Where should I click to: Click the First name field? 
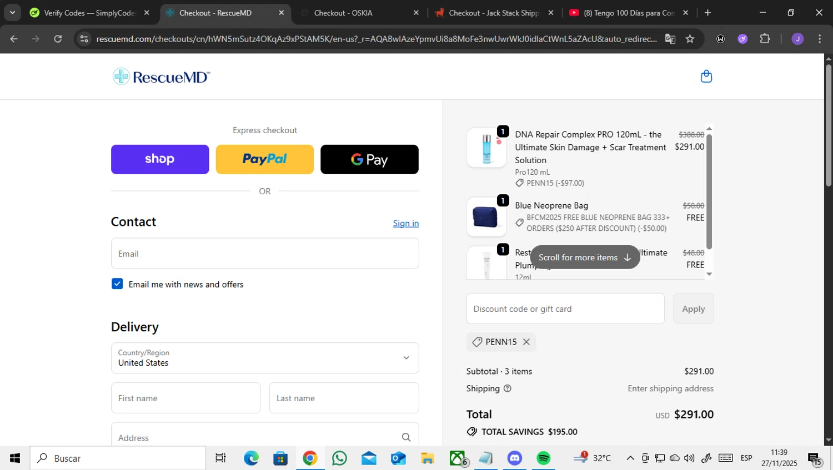tap(185, 398)
